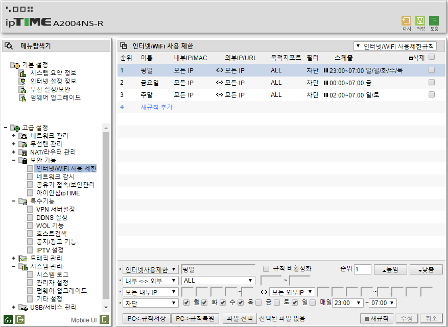Click the 새규칙 추가 link
The image size is (448, 327).
click(x=157, y=107)
